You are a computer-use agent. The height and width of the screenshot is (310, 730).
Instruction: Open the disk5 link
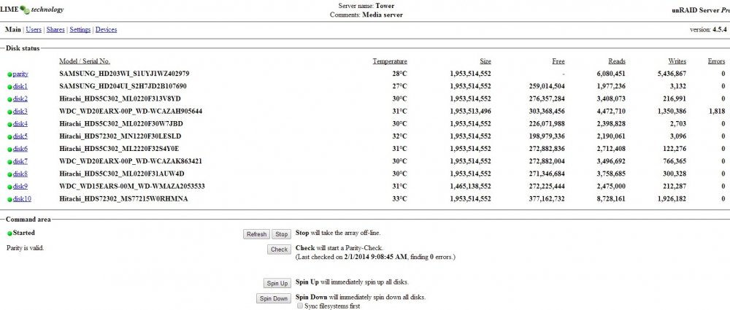pyautogui.click(x=20, y=136)
